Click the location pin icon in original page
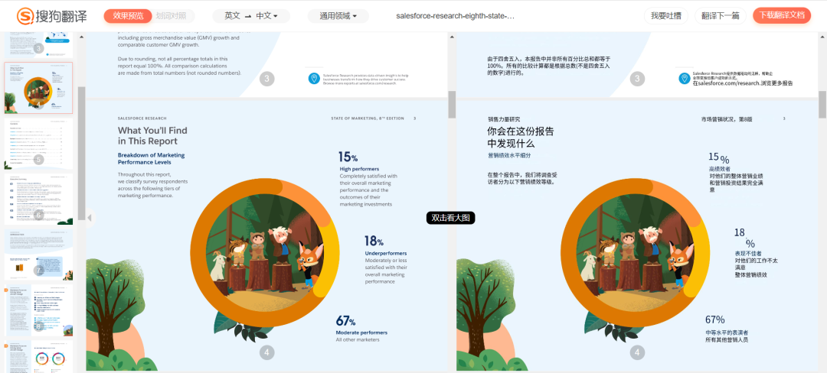The height and width of the screenshot is (373, 827). (315, 79)
